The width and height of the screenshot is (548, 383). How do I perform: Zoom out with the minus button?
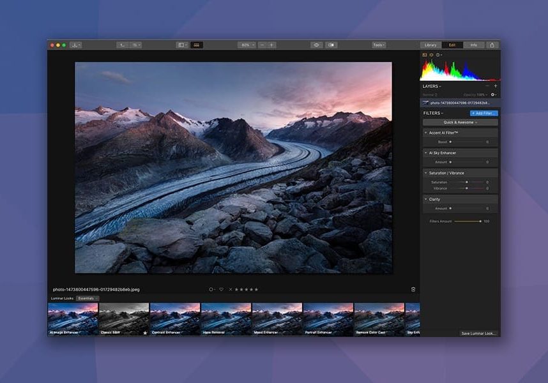(263, 45)
